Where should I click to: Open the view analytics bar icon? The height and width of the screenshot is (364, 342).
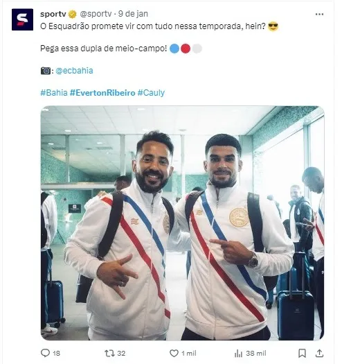[x=238, y=354]
